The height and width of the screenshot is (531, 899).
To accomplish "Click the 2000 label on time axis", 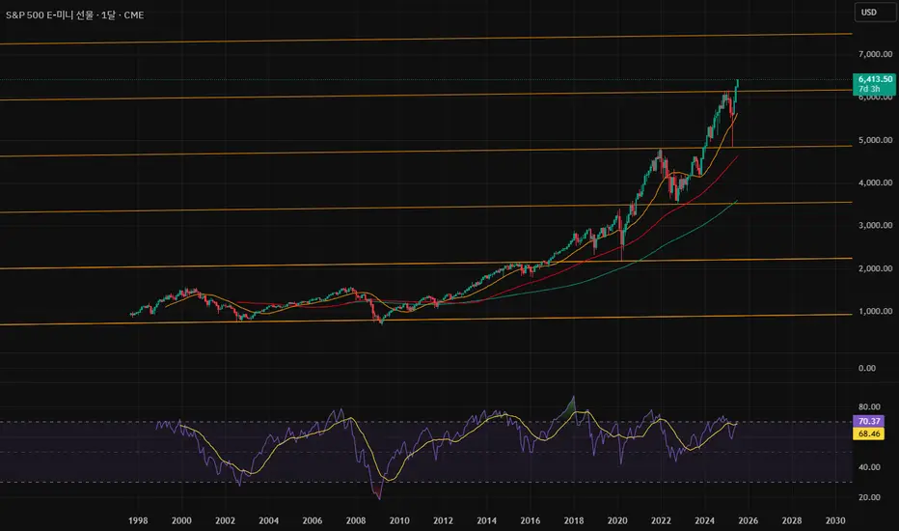I will pyautogui.click(x=181, y=520).
